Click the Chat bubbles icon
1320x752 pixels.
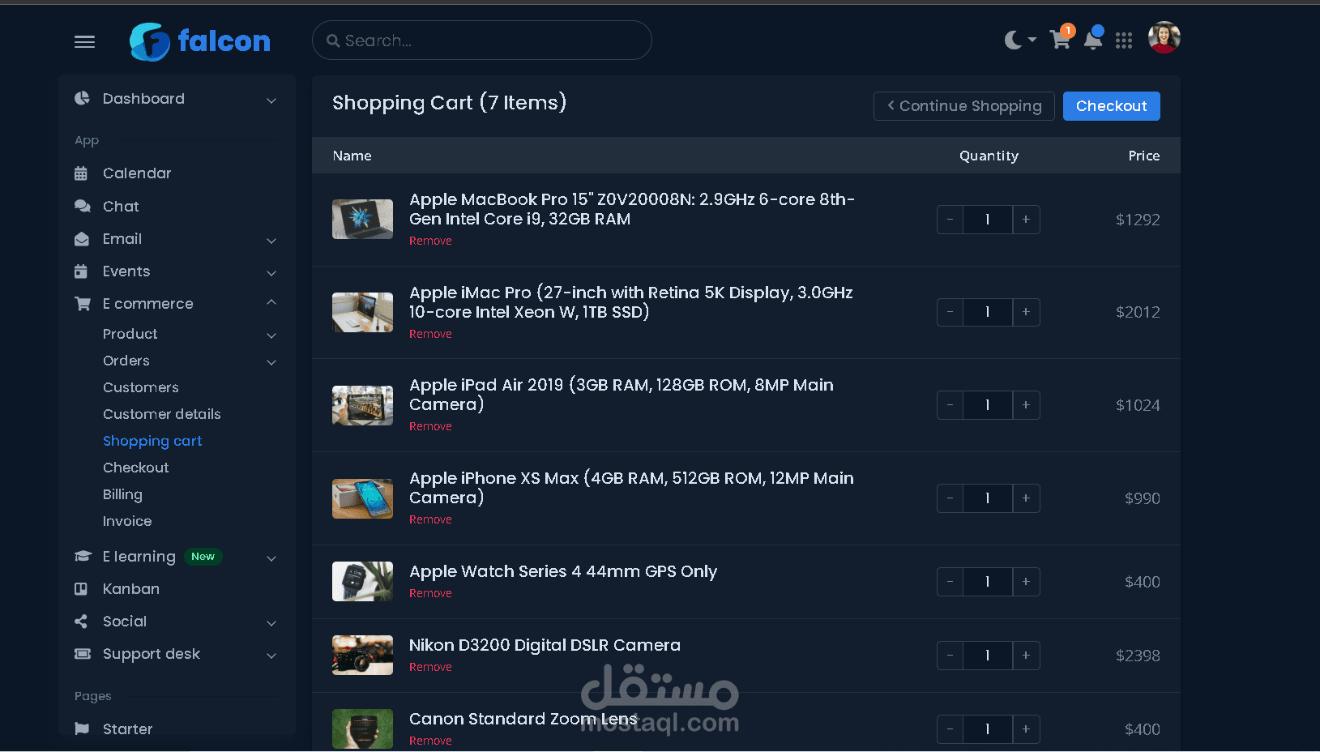(x=82, y=206)
